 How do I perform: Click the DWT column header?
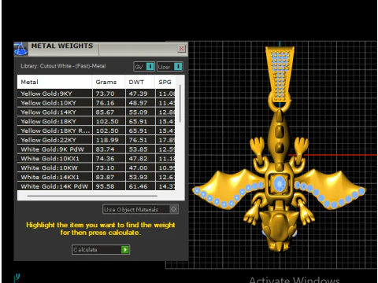click(x=139, y=82)
